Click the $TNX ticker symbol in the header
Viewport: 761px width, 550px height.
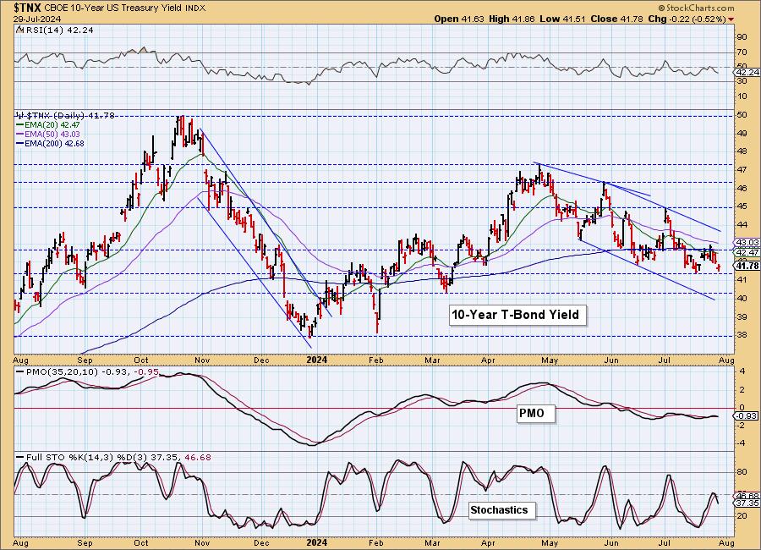(28, 8)
